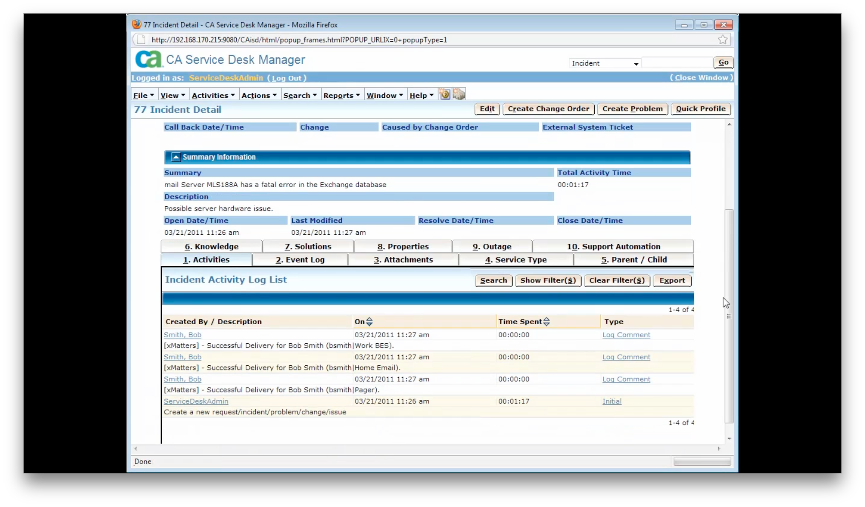The width and height of the screenshot is (865, 507).
Task: Click the page icon in address bar
Action: click(141, 40)
